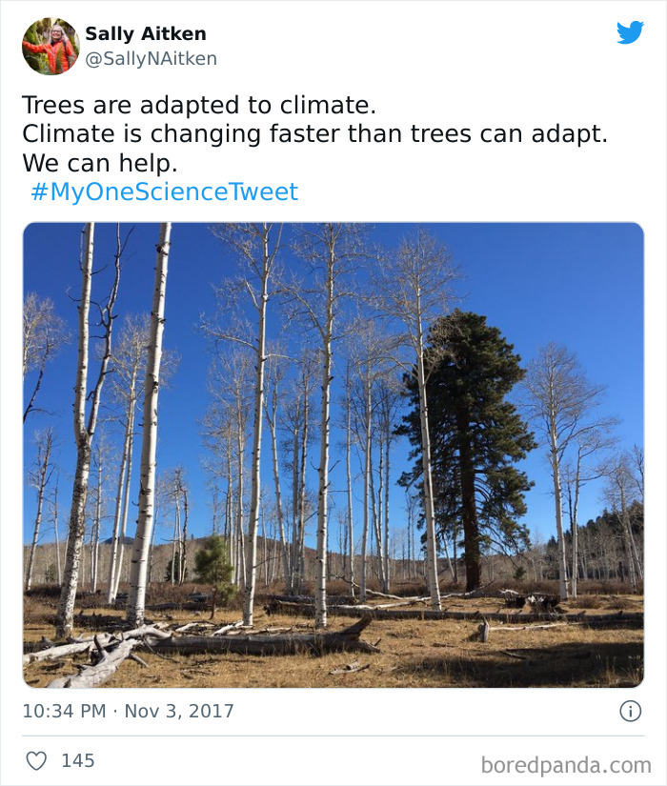
Task: Visit boredpanda.com watermark link
Action: (x=566, y=762)
